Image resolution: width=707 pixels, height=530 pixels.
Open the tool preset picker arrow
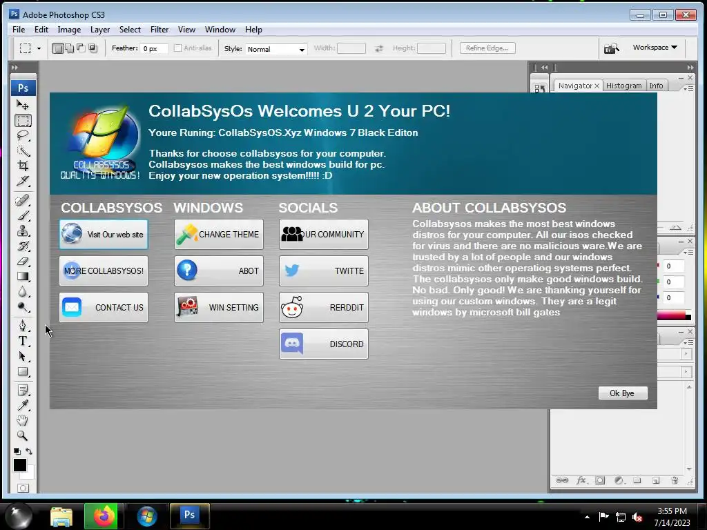tap(39, 48)
